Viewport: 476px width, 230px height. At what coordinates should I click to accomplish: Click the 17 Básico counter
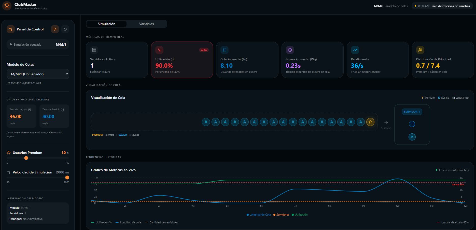443,98
